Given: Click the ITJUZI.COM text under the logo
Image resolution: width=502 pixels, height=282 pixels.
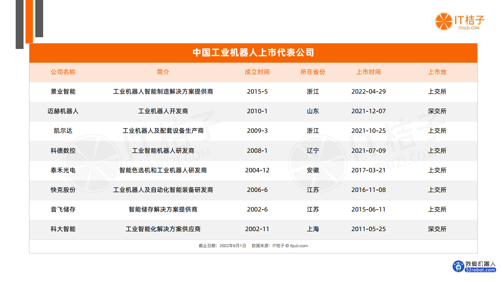Looking at the screenshot, I should [469, 28].
